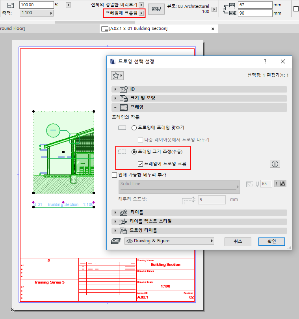The height and width of the screenshot is (319, 299).
Task: Collapse the 프레임 panel
Action: [x=115, y=107]
